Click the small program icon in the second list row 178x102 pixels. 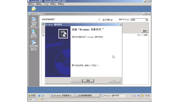(43, 35)
